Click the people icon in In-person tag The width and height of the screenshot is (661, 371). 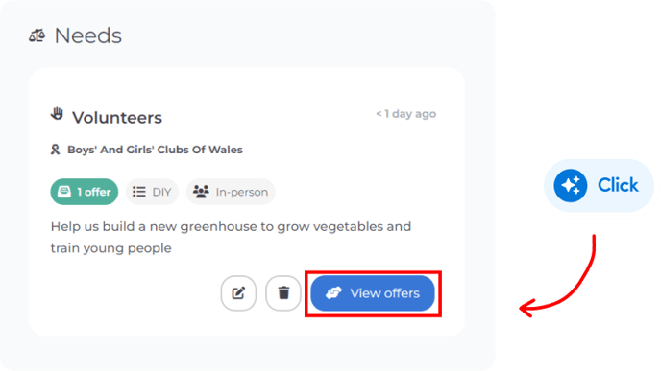point(201,192)
